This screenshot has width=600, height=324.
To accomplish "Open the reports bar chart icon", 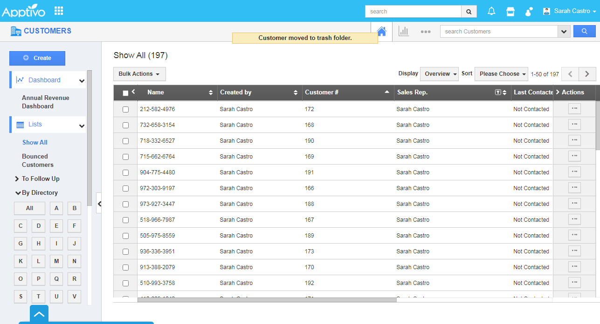I will (x=403, y=31).
